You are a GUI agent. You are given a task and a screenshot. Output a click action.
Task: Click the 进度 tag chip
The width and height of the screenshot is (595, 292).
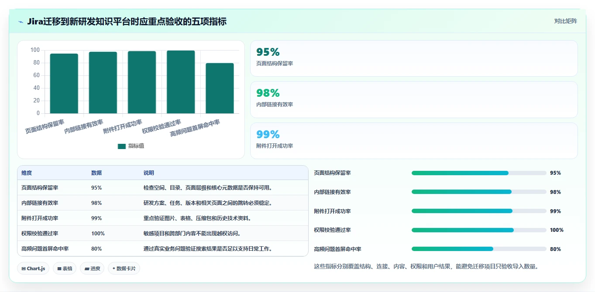(x=93, y=268)
